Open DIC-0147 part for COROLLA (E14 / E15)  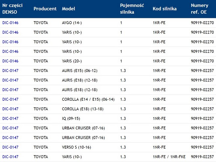[10, 99]
